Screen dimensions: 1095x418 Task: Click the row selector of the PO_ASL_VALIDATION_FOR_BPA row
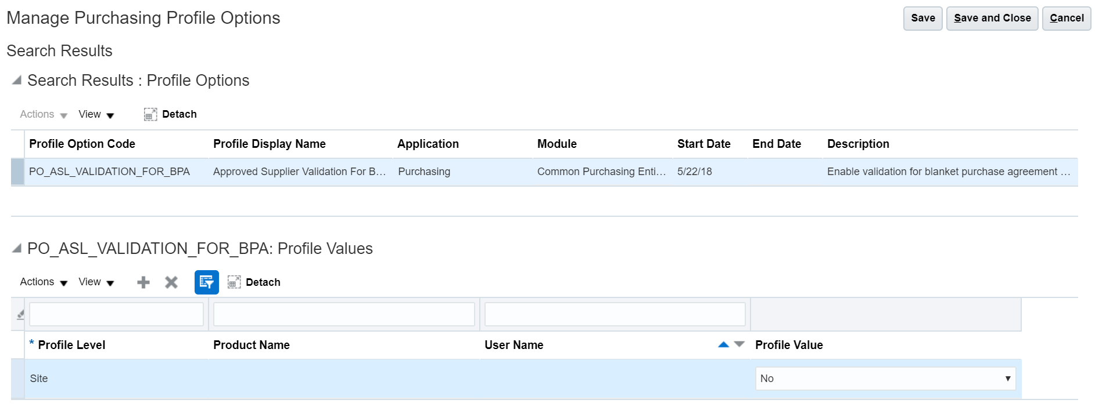pos(17,172)
